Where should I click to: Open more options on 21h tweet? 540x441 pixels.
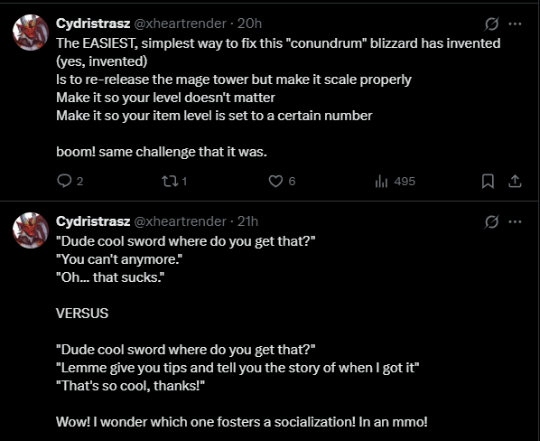pos(515,221)
